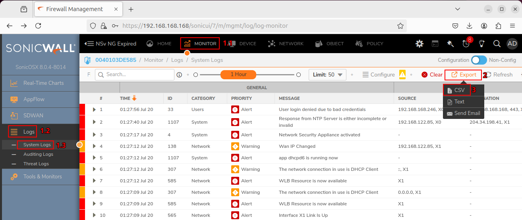522x220 pixels.
Task: Expand log row 9 details
Action: click(94, 204)
